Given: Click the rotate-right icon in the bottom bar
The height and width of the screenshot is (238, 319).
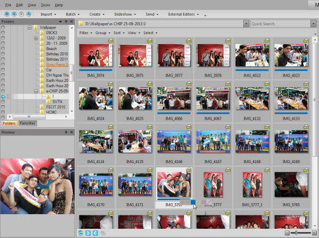Looking at the screenshot, I should click(x=95, y=233).
